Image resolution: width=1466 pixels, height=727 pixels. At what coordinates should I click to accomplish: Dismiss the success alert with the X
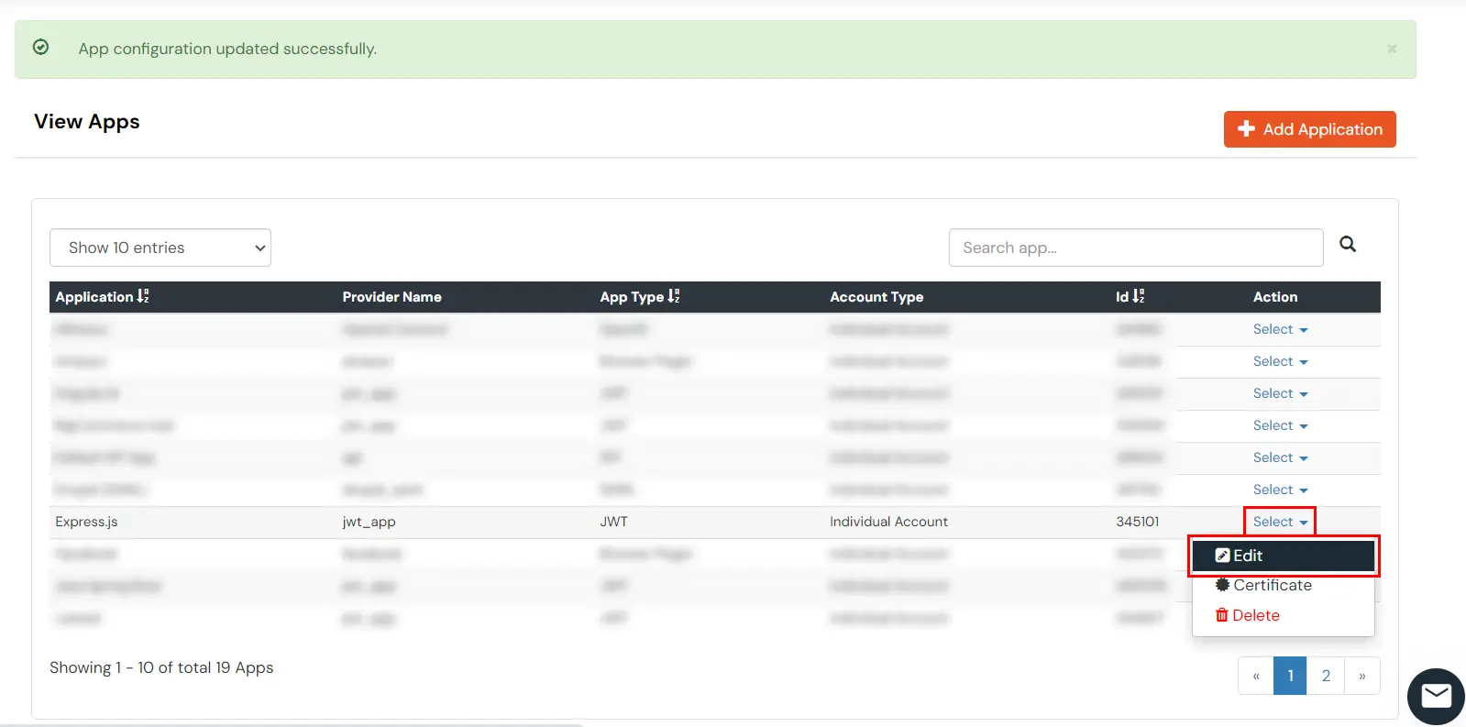tap(1392, 49)
